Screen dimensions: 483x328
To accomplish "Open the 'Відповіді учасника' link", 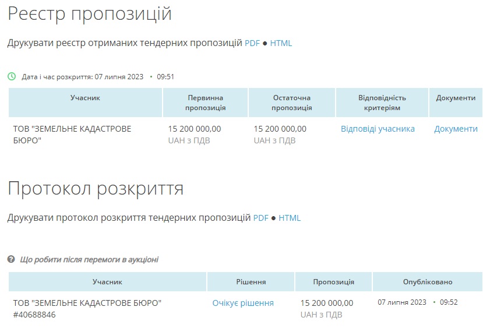I will tap(378, 129).
